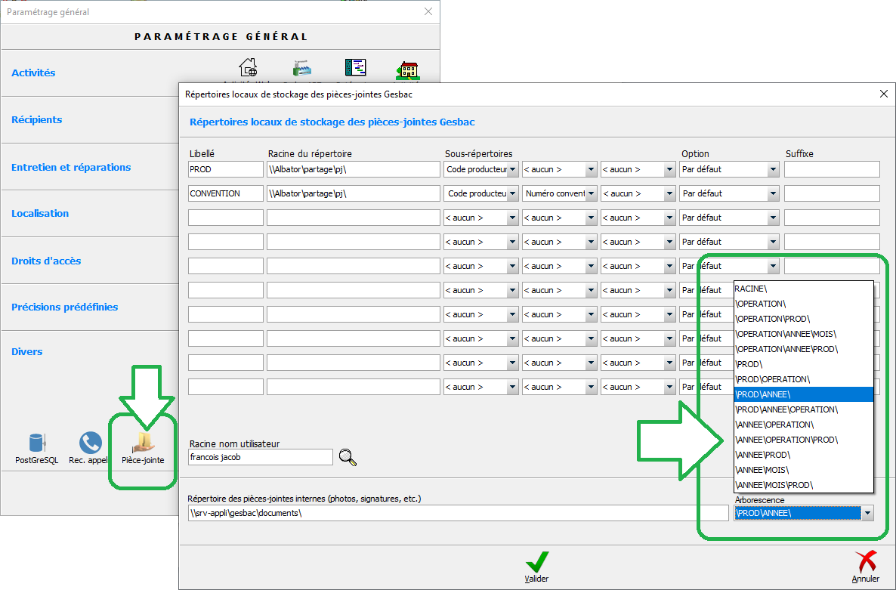The height and width of the screenshot is (590, 896).
Task: Click the Gantt chart icon in Activités
Action: tap(355, 69)
